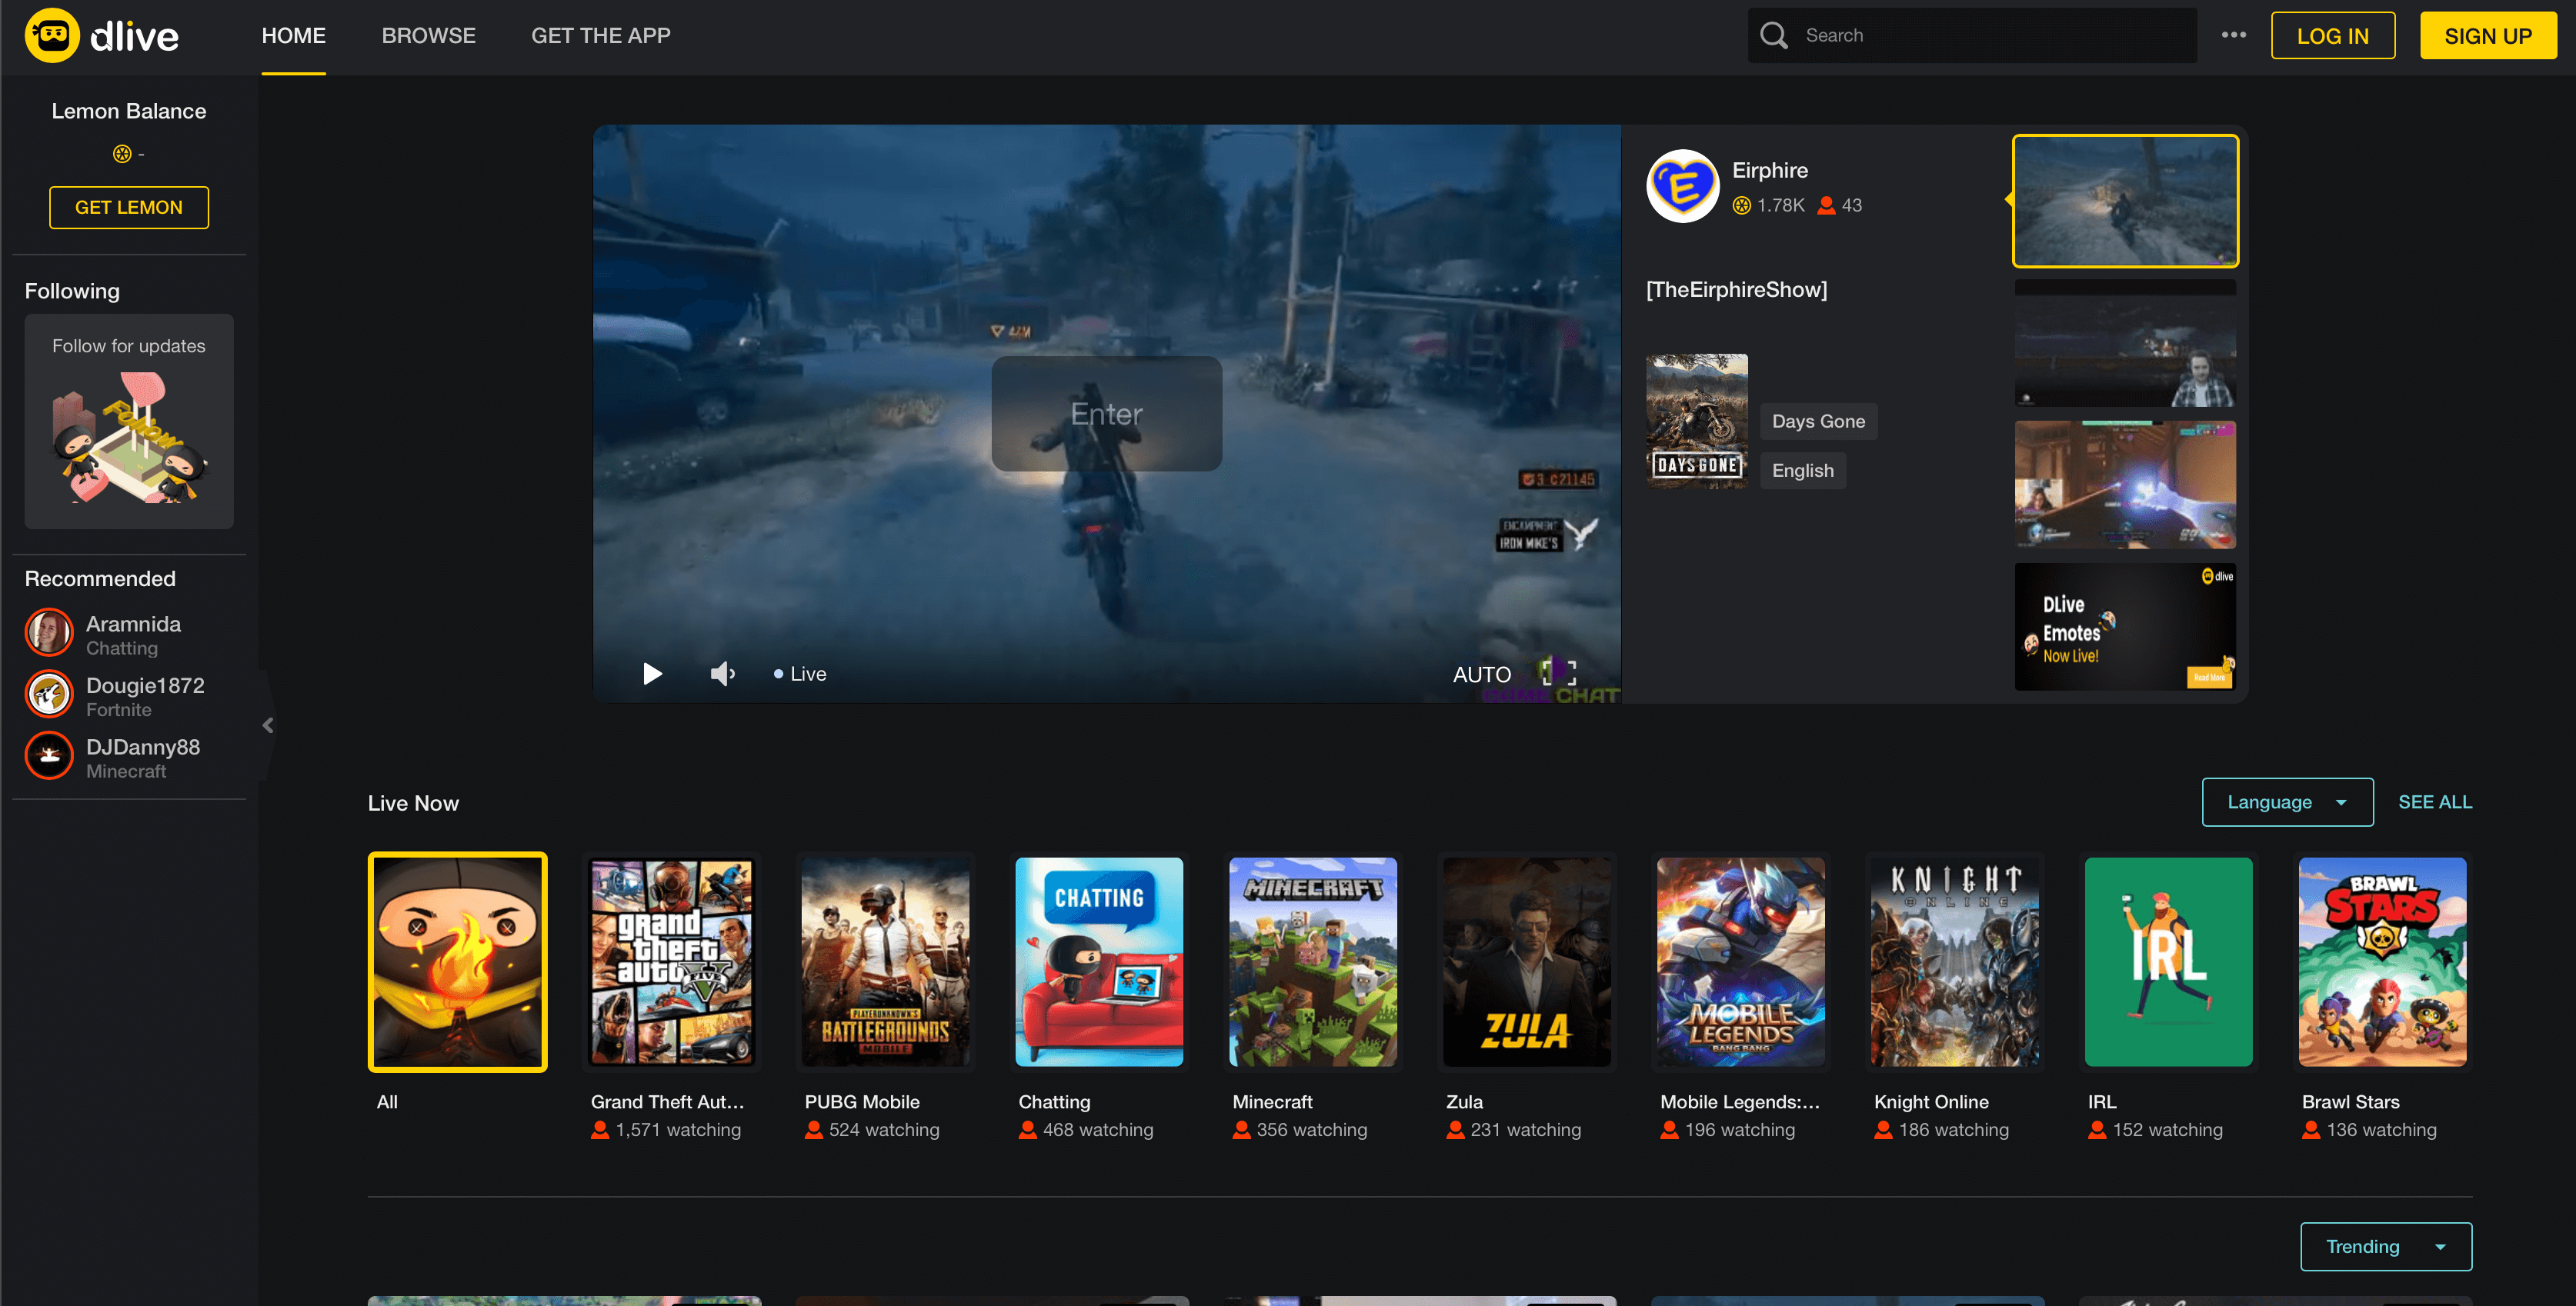Click the 43 viewers icon
This screenshot has height=1306, width=2576.
[x=1826, y=205]
